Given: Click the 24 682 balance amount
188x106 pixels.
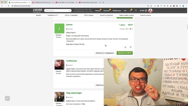Looking at the screenshot, I should [x=143, y=11].
